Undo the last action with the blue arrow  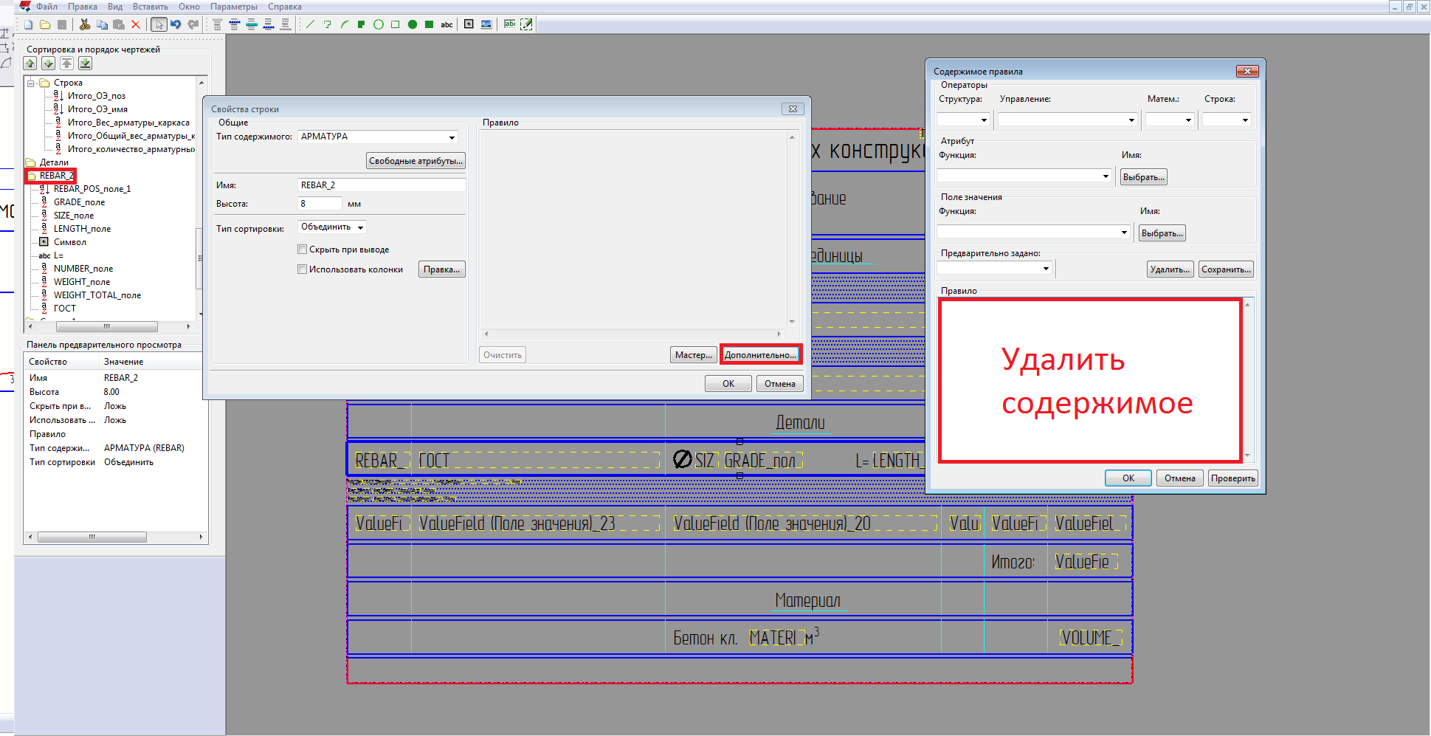point(176,24)
